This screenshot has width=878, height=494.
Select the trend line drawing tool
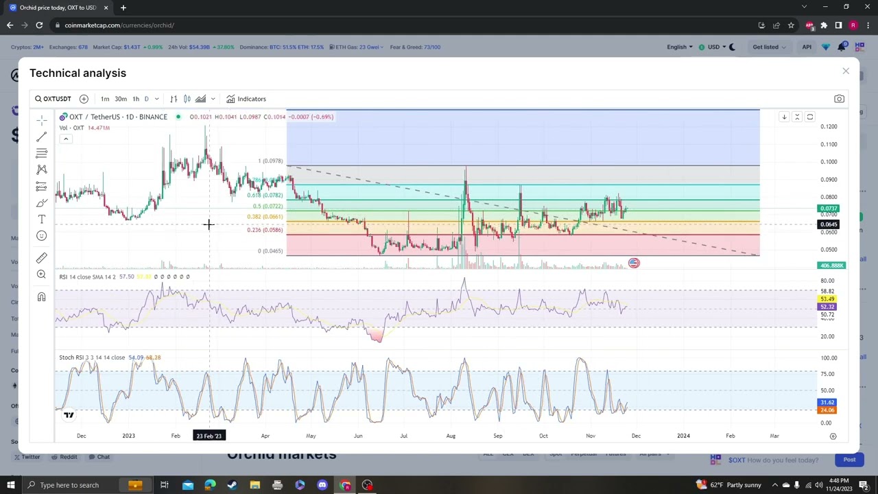(x=41, y=137)
